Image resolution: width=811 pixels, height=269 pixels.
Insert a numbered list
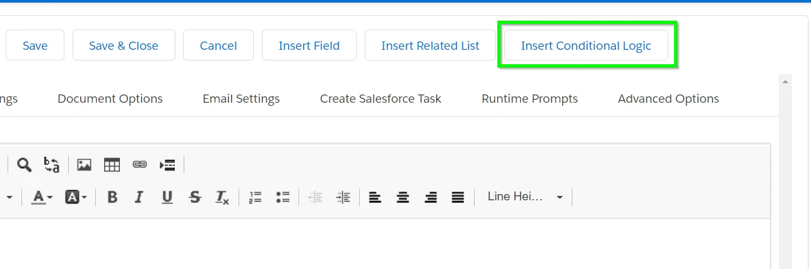255,197
